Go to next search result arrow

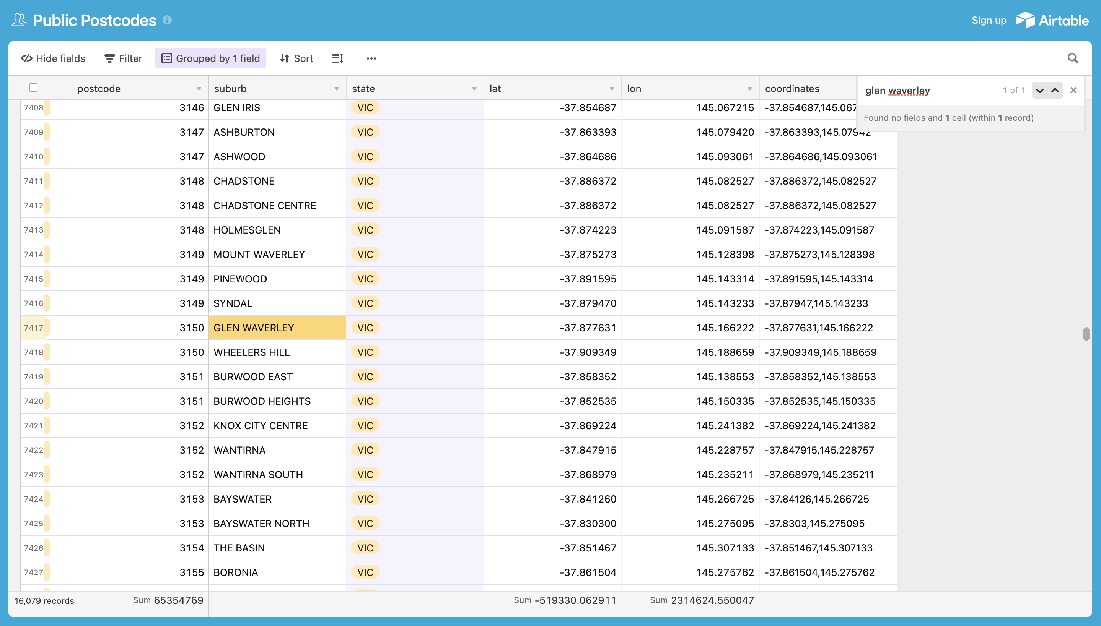[1039, 90]
